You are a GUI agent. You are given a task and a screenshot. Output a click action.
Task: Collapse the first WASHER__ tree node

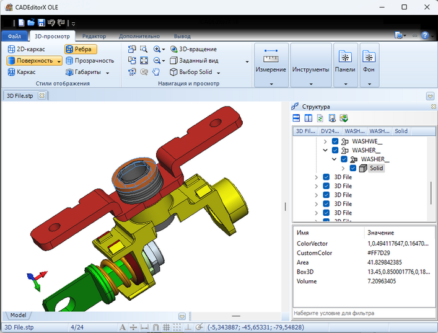click(326, 150)
